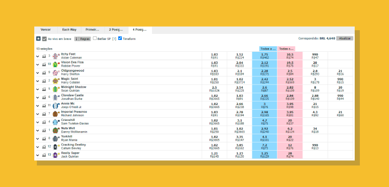
Task: Click the pink Todas c... lay all button
Action: (x=286, y=49)
